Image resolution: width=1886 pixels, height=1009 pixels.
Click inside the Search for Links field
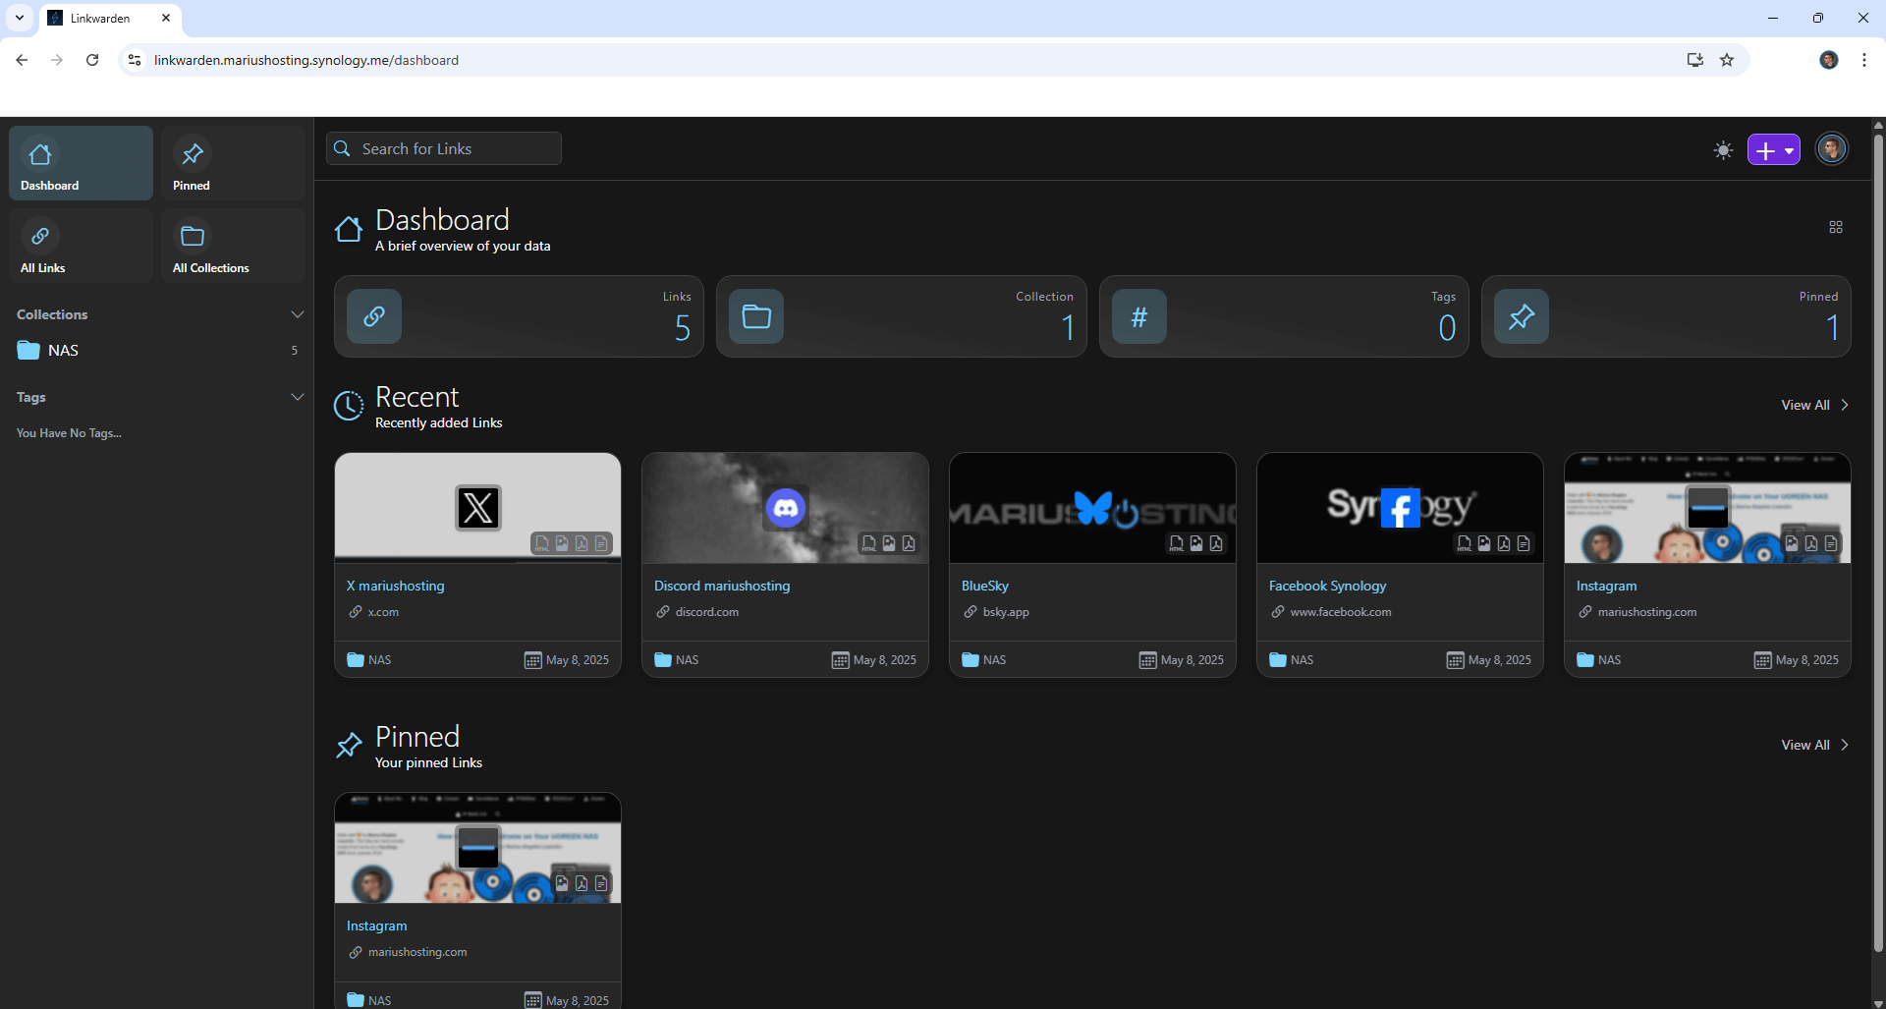point(444,148)
